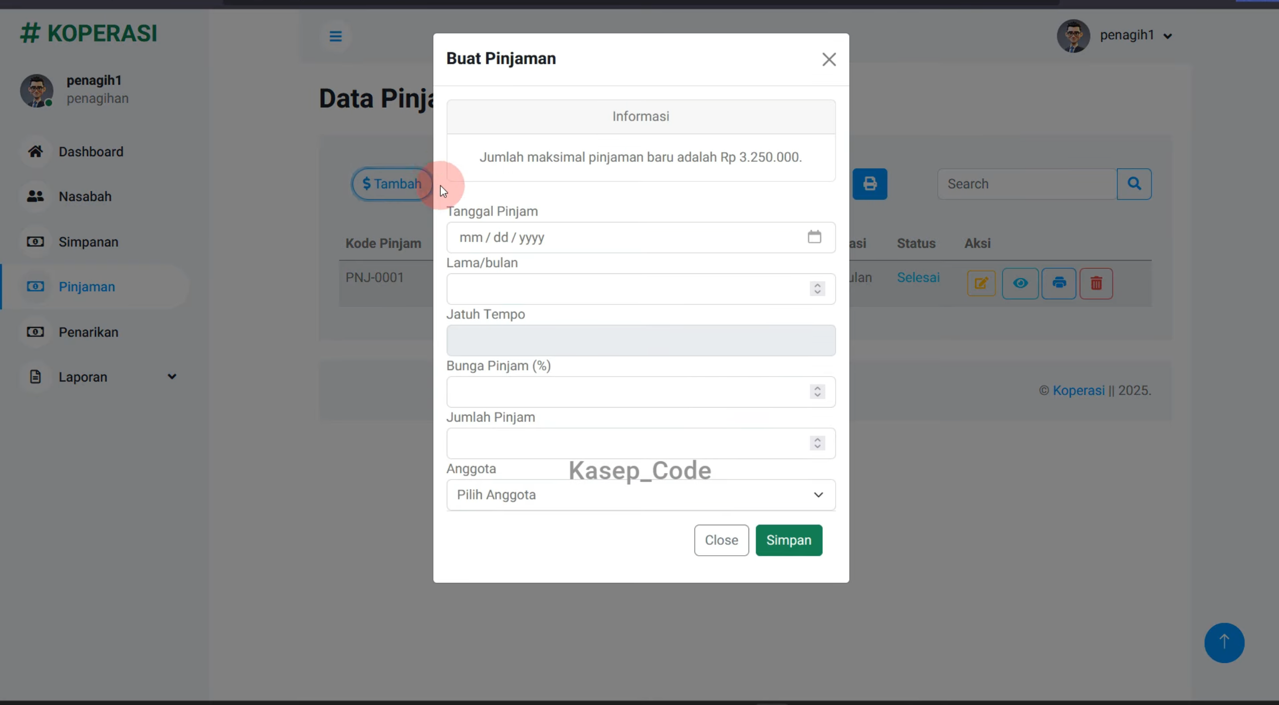
Task: Print PNJ-0001 row with printer icon
Action: pos(1059,283)
